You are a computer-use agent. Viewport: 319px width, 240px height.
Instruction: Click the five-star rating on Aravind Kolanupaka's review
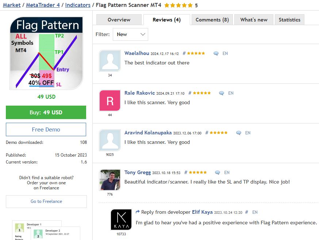[219, 133]
